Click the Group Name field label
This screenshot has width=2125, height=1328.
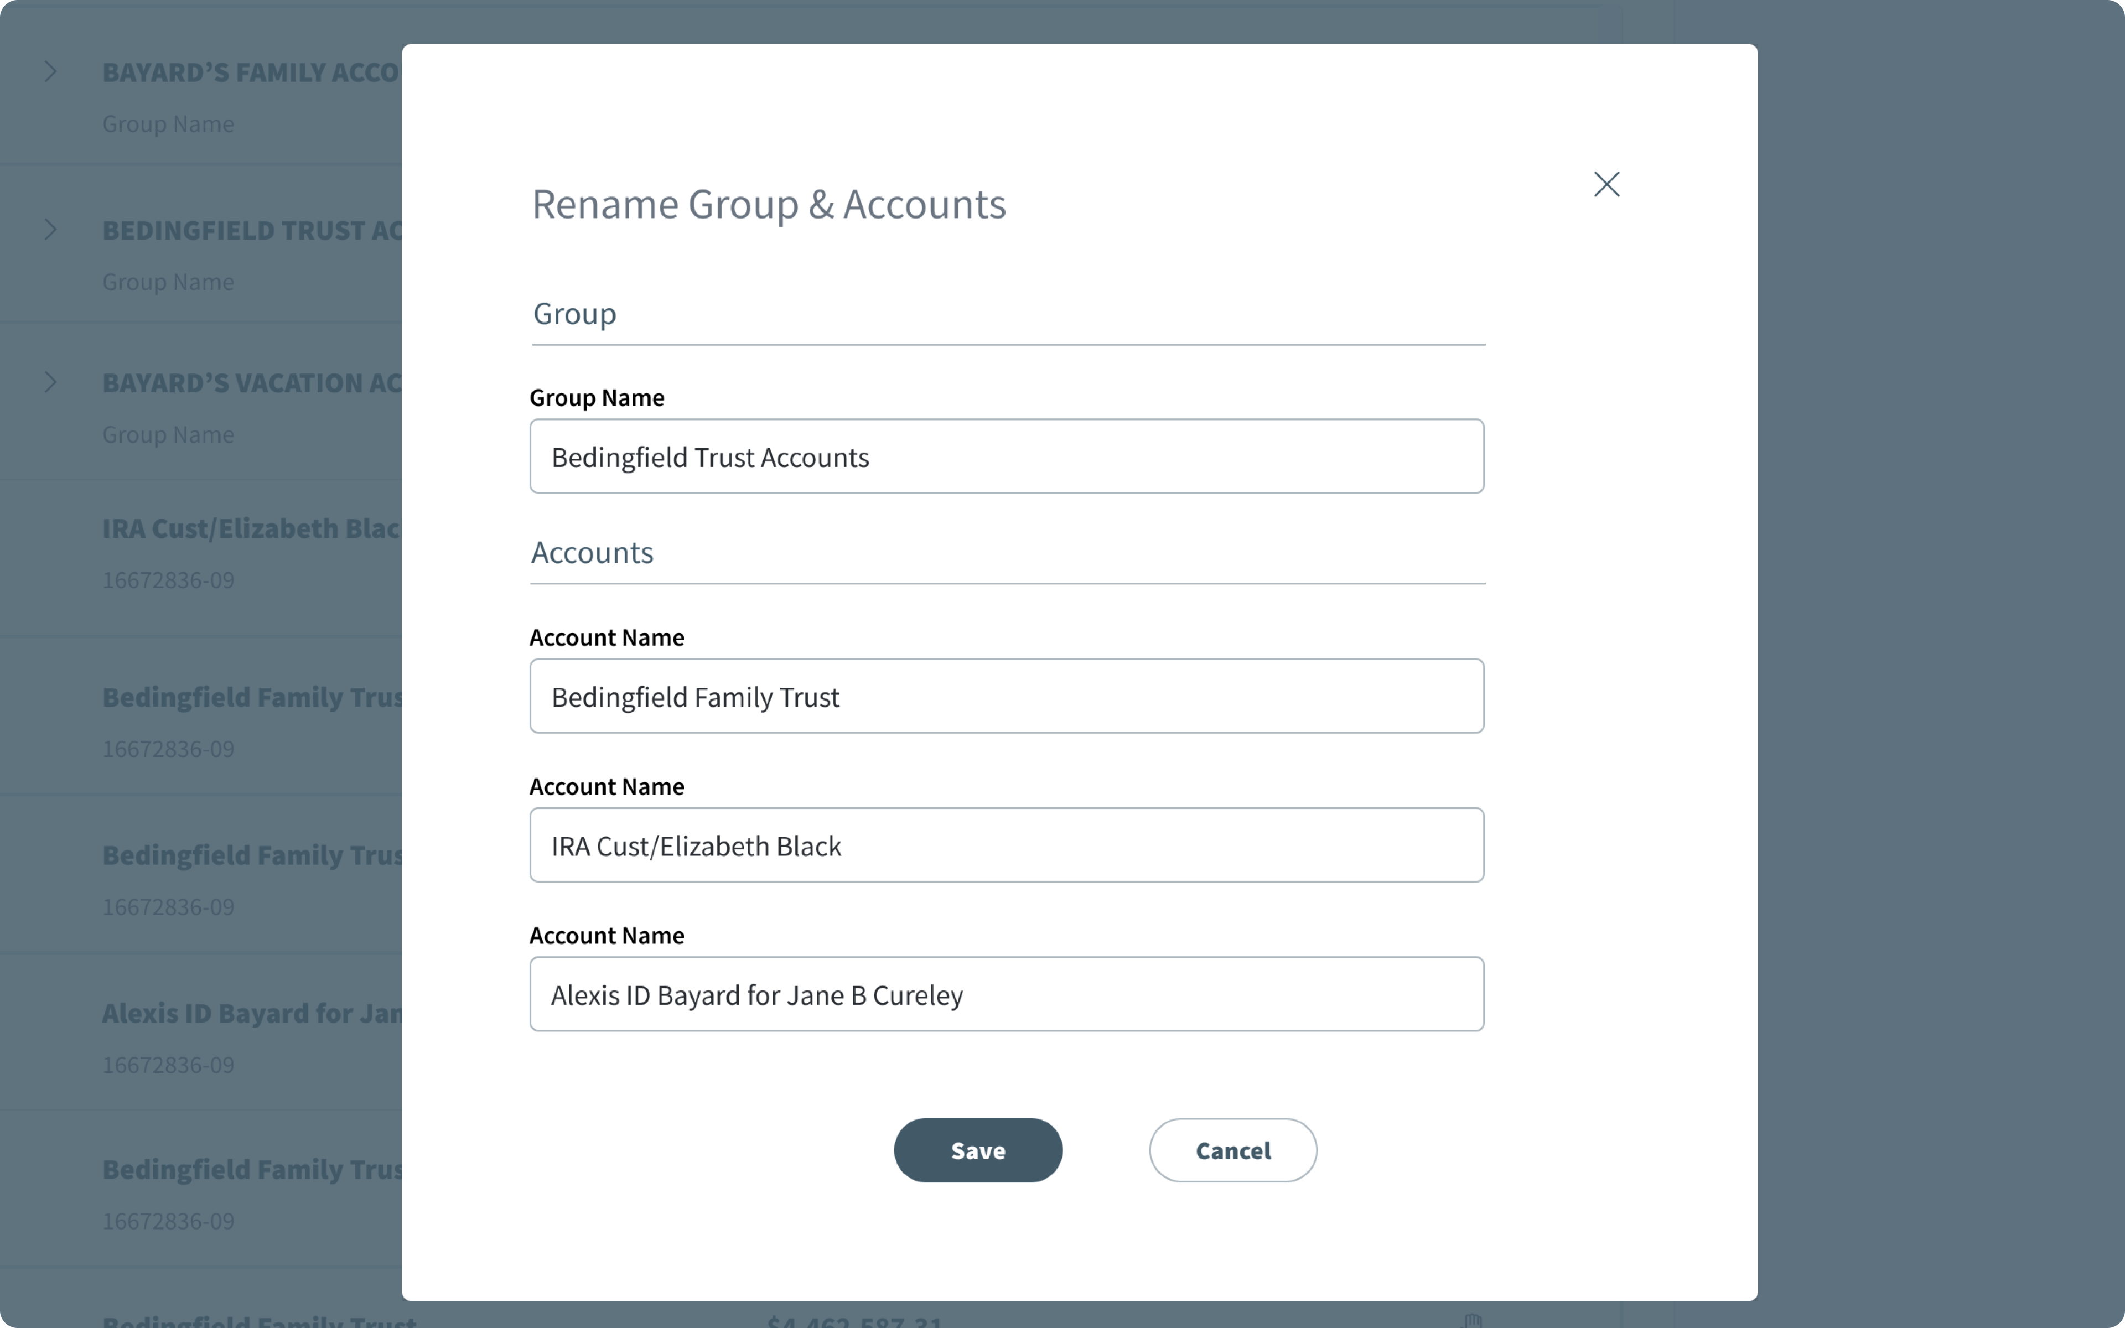[x=596, y=398]
